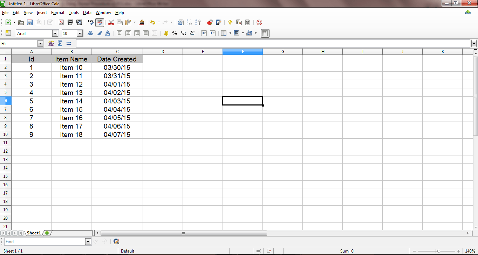Export the spreadsheet directly as PDF
The image size is (478, 255).
(x=61, y=22)
